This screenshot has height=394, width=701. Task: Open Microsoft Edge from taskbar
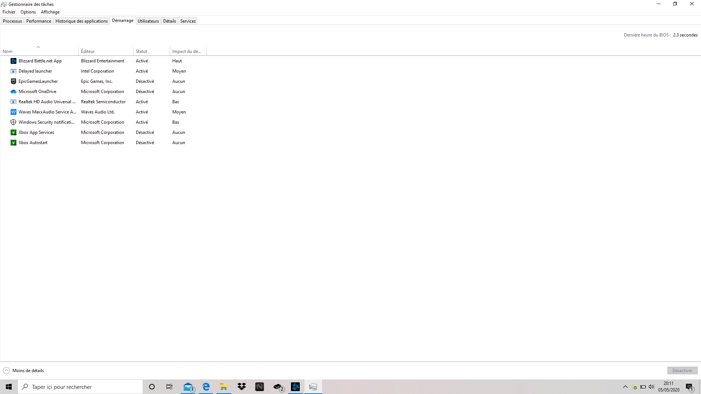click(206, 387)
